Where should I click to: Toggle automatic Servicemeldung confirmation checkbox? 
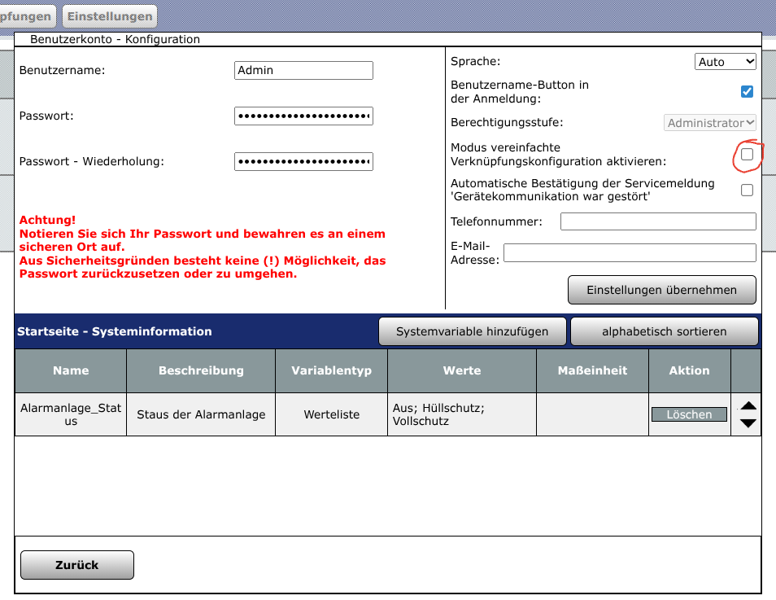[x=747, y=191]
